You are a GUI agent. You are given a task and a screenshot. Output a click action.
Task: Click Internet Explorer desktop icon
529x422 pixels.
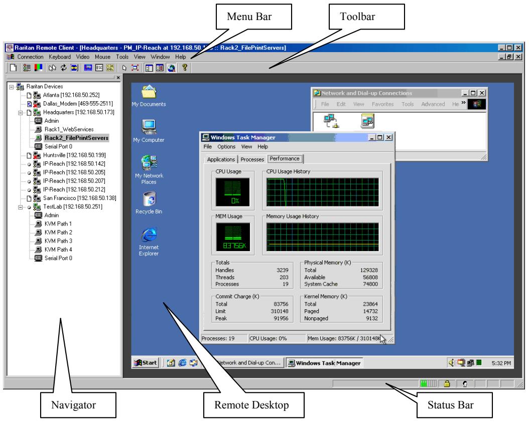coord(149,242)
